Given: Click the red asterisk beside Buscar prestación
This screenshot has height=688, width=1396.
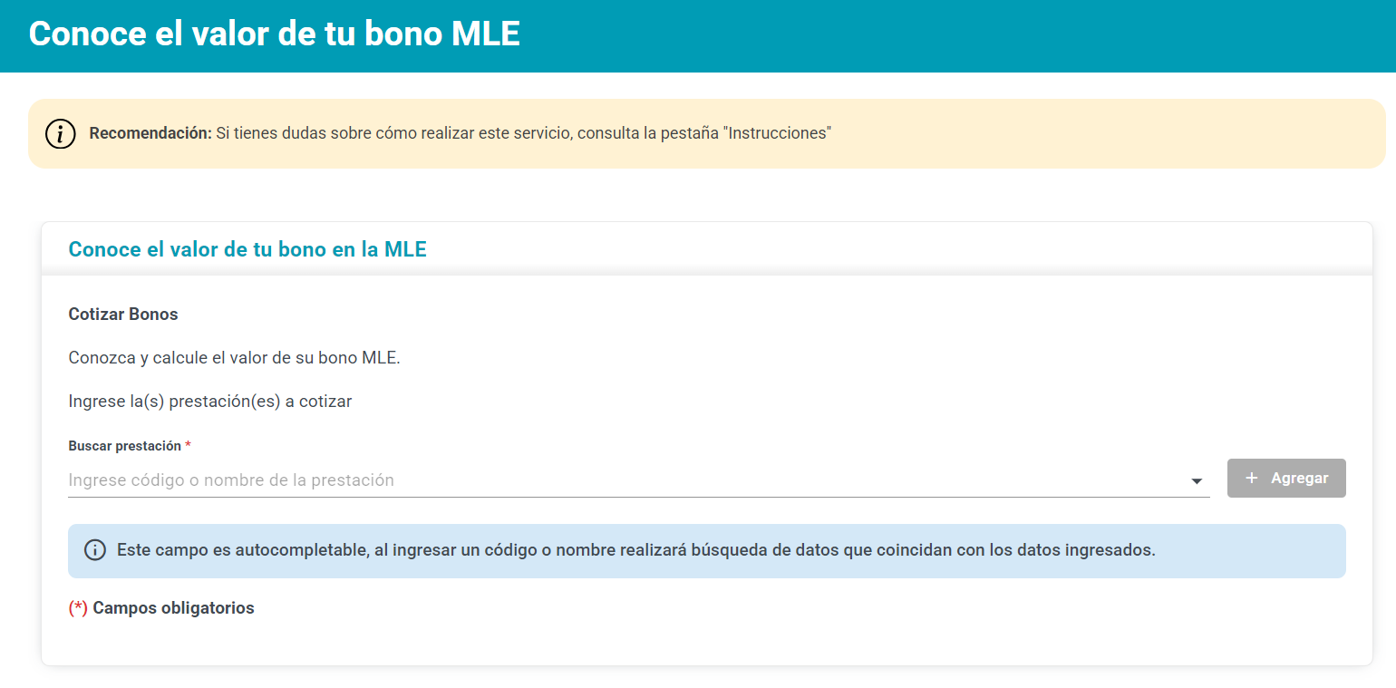Looking at the screenshot, I should tap(189, 446).
